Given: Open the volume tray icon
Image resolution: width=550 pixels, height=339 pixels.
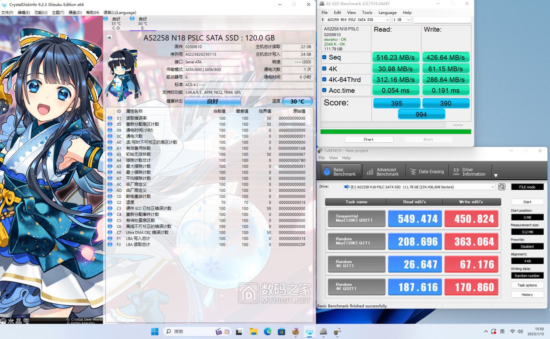Looking at the screenshot, I should tap(520, 331).
